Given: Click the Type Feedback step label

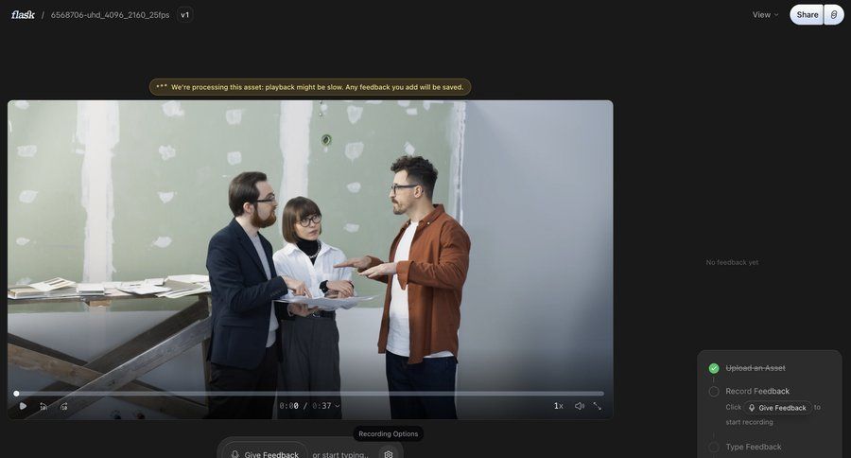Looking at the screenshot, I should pos(754,447).
